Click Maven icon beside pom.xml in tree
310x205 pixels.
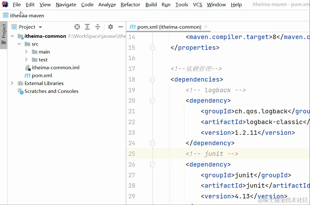[27, 76]
